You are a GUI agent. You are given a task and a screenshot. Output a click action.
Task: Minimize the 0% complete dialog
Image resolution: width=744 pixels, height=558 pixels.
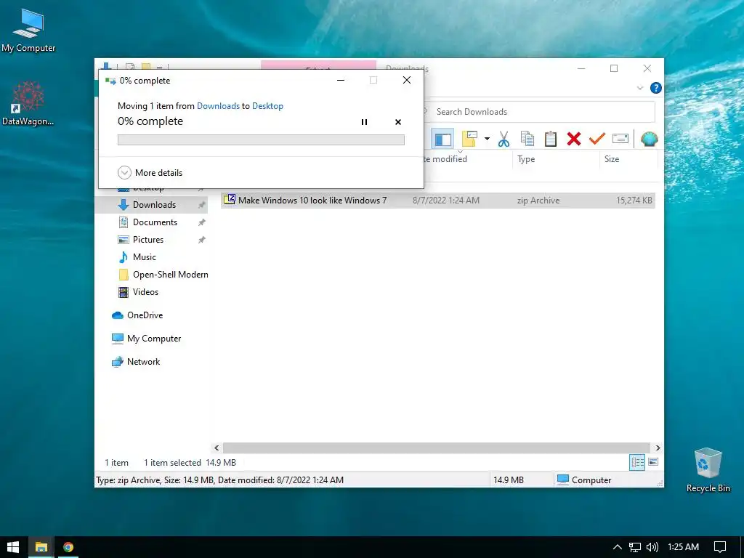click(341, 80)
